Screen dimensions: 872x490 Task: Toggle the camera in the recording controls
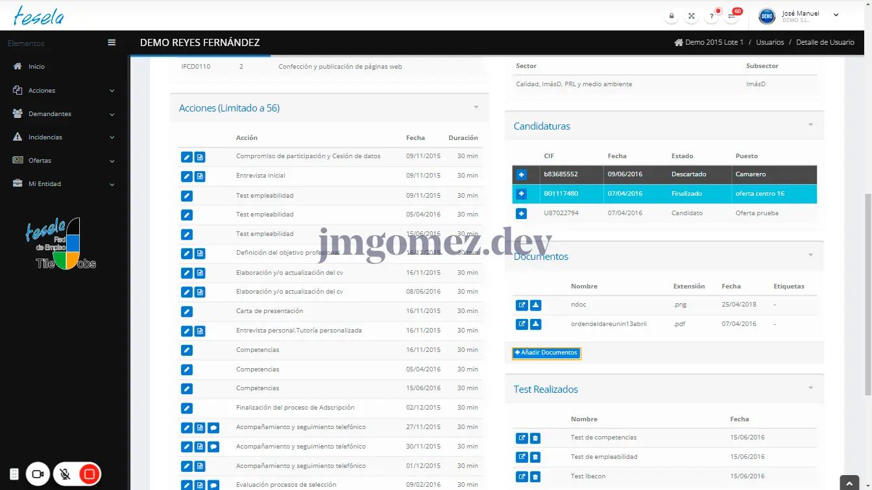point(38,474)
